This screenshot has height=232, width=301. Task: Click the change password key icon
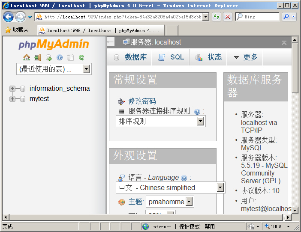(121, 101)
